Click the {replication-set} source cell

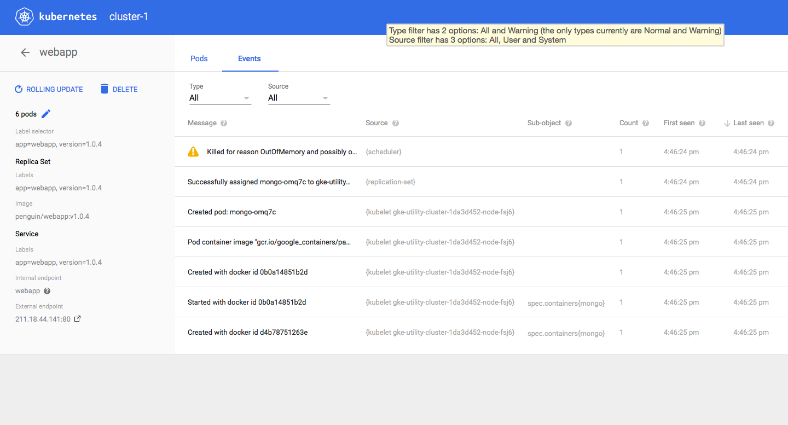click(x=391, y=182)
